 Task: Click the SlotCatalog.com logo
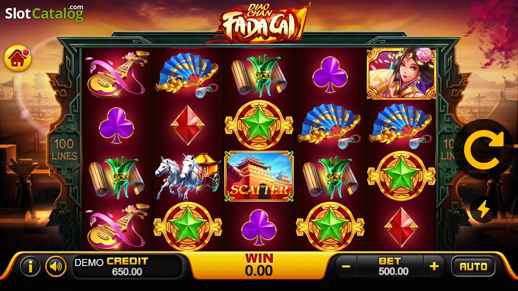(x=44, y=13)
